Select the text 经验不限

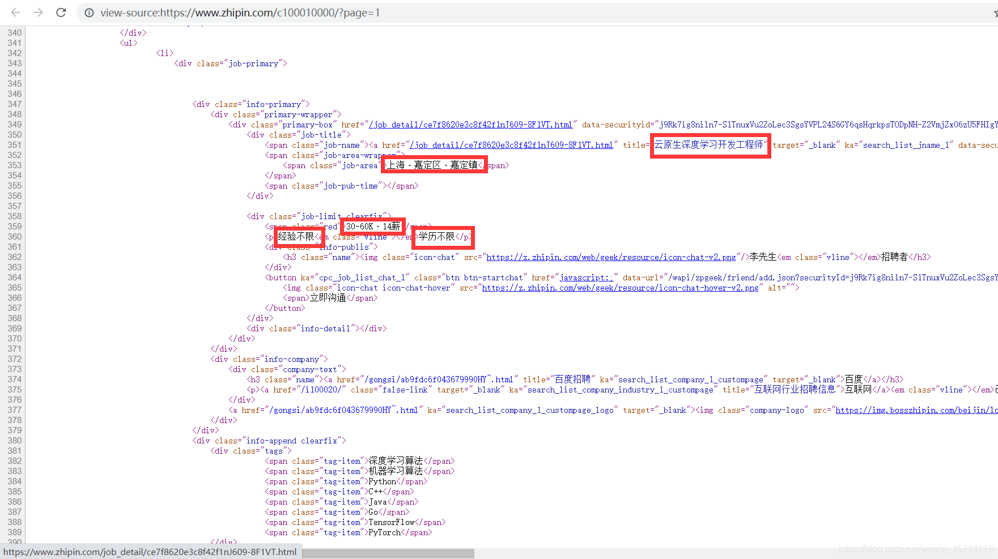(296, 237)
